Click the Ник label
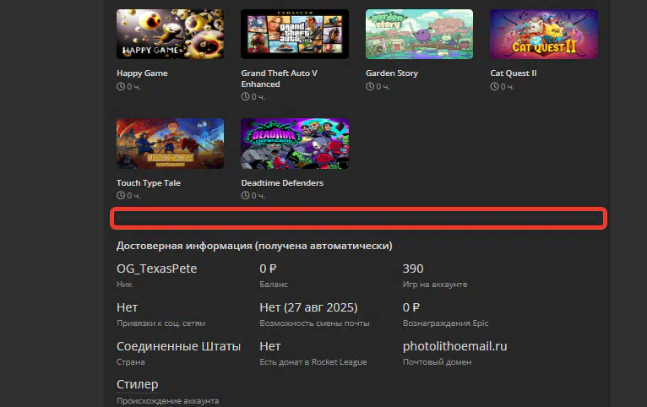Image resolution: width=647 pixels, height=407 pixels. pos(124,284)
